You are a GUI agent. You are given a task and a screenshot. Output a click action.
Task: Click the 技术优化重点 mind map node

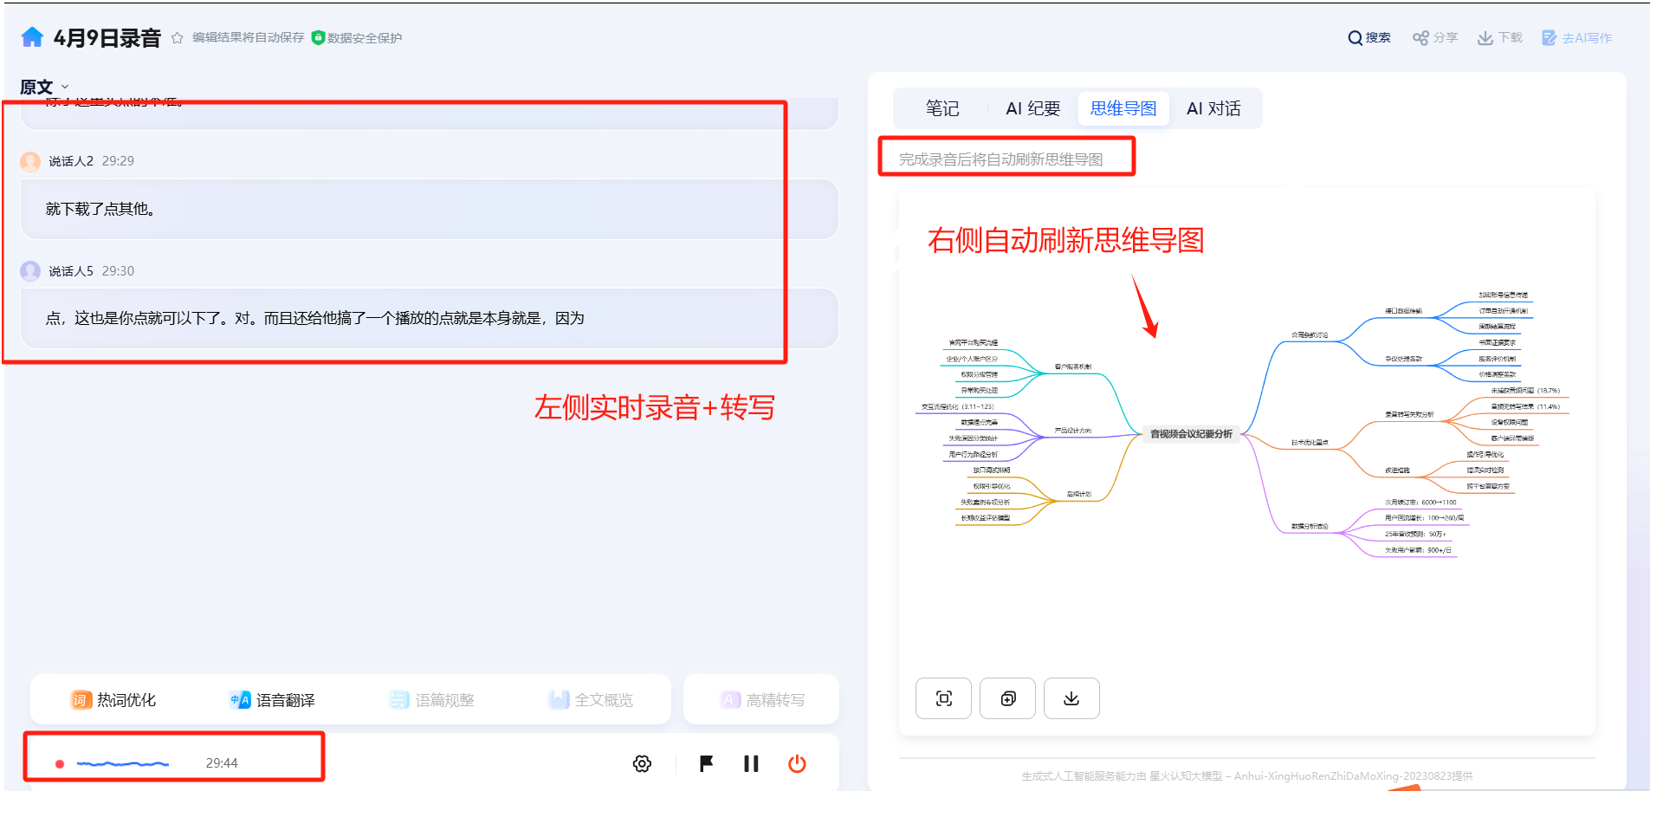coord(1310,443)
